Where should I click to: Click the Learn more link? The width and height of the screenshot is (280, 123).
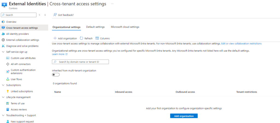point(58,54)
